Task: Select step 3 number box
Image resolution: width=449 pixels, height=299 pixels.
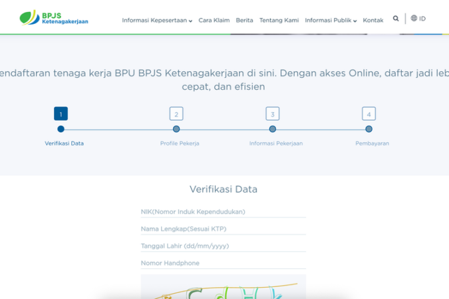Action: point(272,114)
